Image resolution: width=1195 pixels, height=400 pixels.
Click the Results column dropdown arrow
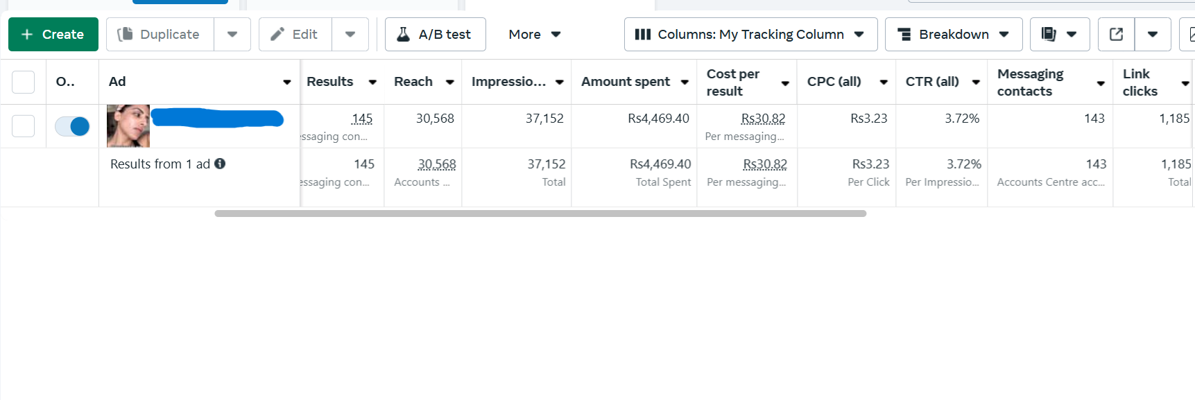pyautogui.click(x=372, y=82)
